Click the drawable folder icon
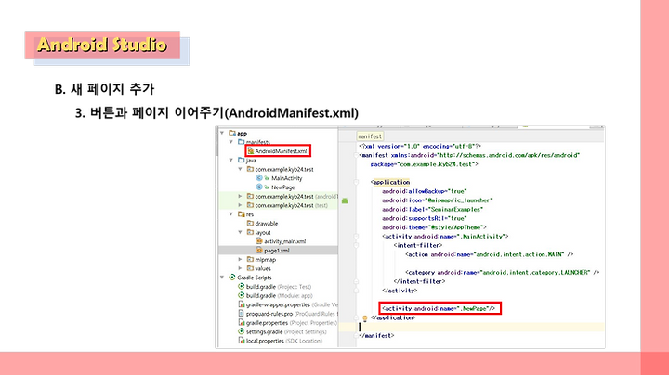 point(251,224)
